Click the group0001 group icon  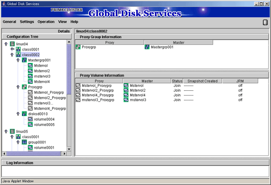pyautogui.click(x=24, y=142)
